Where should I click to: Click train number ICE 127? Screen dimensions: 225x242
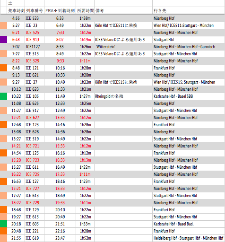[x=32, y=181]
